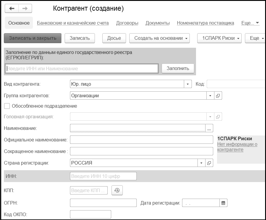Expand the Страна регистрации dropdown list

201,163
